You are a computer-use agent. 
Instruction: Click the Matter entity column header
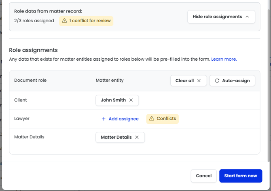point(110,81)
